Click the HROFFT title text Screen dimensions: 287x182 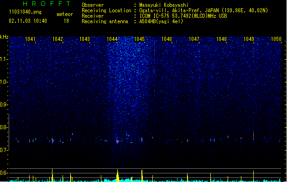tap(47, 4)
